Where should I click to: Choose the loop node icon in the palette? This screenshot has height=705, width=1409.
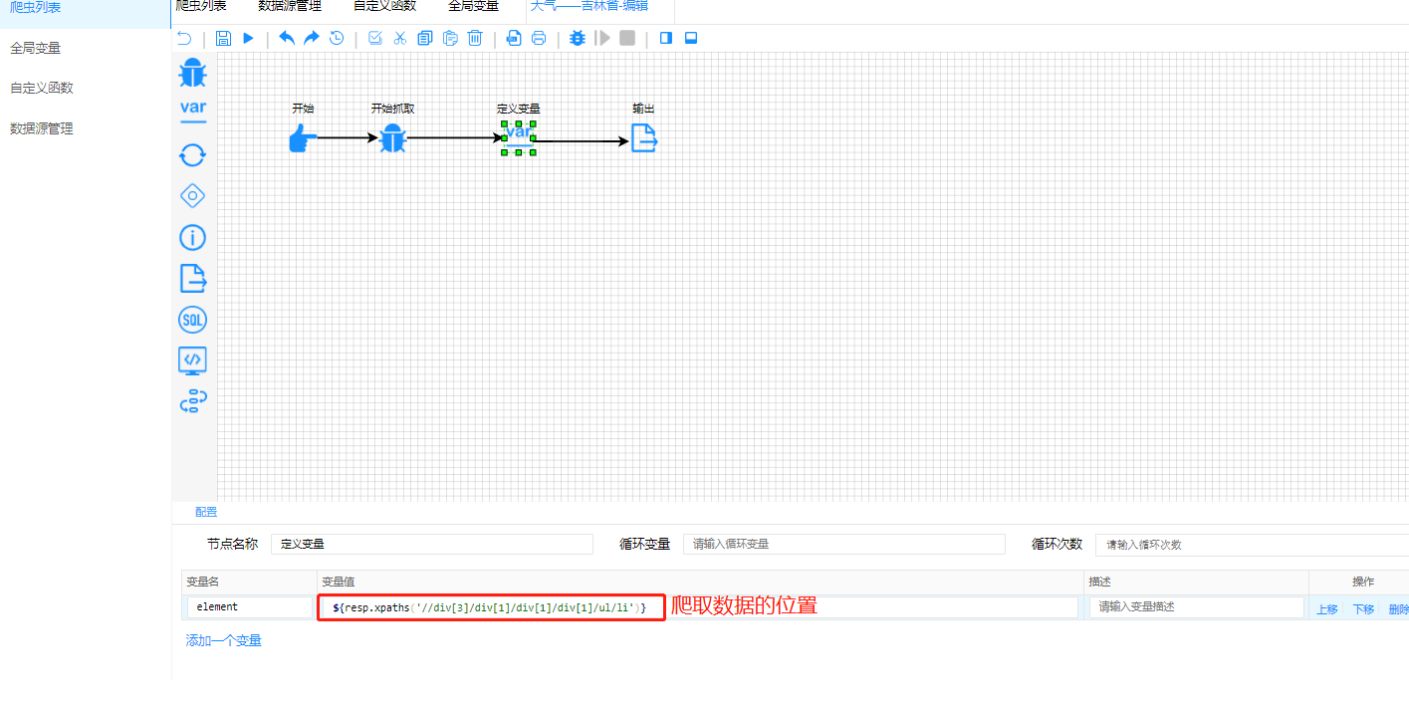click(192, 154)
